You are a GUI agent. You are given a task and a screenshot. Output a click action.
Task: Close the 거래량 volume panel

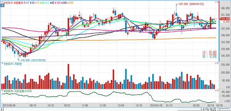tap(217, 63)
